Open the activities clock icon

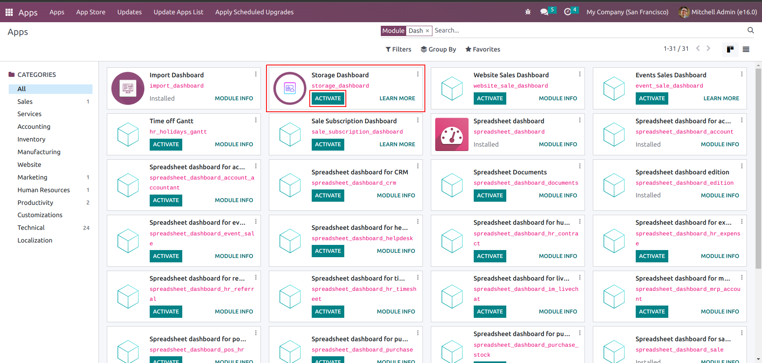point(567,12)
